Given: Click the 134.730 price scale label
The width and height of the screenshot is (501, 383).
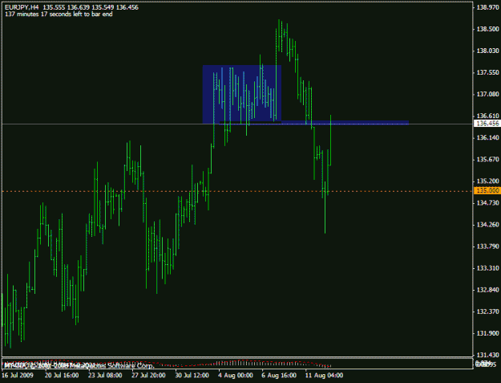Looking at the screenshot, I should click(x=487, y=203).
